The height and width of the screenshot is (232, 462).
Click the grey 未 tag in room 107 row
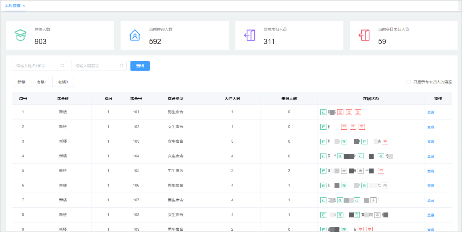[373, 200]
